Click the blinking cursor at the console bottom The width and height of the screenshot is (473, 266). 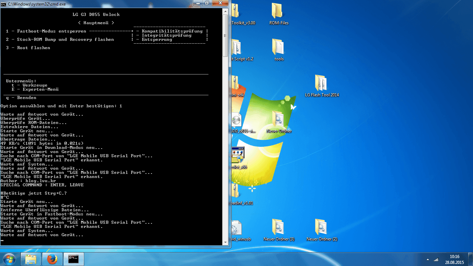[2, 240]
